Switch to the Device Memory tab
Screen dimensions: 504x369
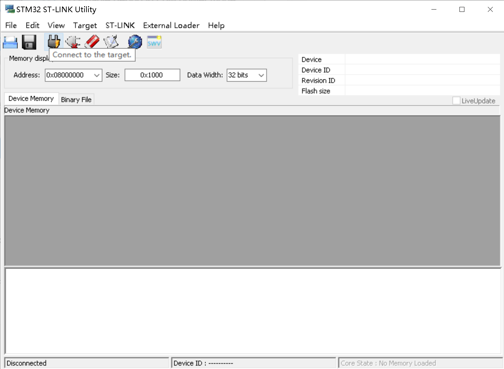(x=31, y=99)
